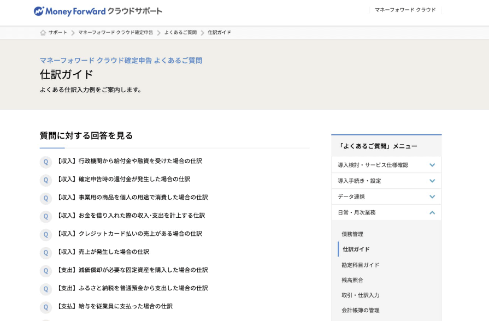
Task: Expand the 導入手続き・設定 chevron
Action: (x=432, y=181)
